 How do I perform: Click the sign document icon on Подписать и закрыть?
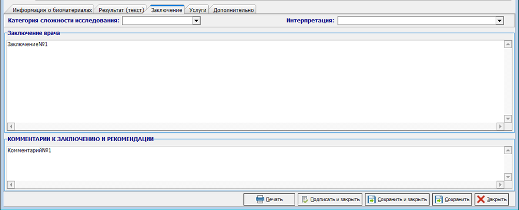tap(305, 200)
